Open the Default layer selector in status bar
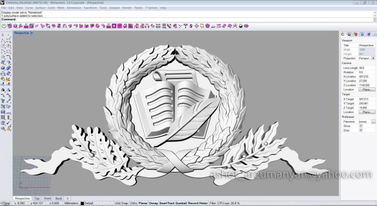Viewport: 377px width, 206px height. point(89,203)
